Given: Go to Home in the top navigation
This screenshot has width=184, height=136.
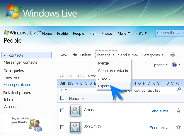Looking at the screenshot, I should tap(47, 33).
